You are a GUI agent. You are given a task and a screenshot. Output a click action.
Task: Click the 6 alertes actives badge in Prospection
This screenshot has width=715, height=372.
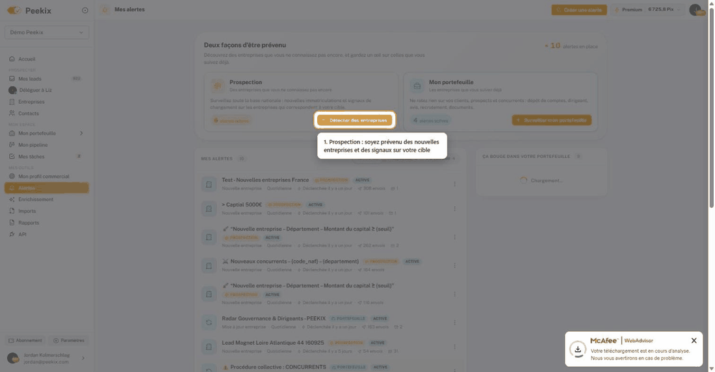pyautogui.click(x=231, y=121)
